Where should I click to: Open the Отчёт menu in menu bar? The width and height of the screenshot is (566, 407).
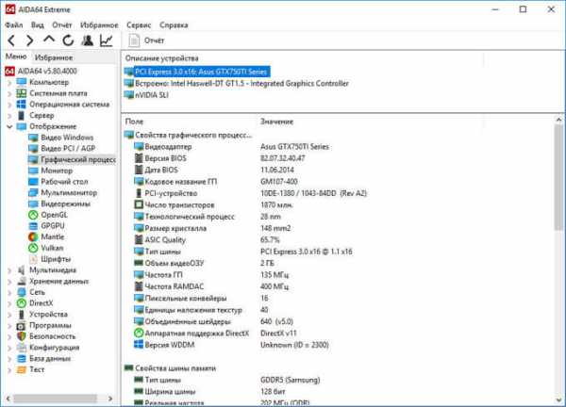pos(61,25)
